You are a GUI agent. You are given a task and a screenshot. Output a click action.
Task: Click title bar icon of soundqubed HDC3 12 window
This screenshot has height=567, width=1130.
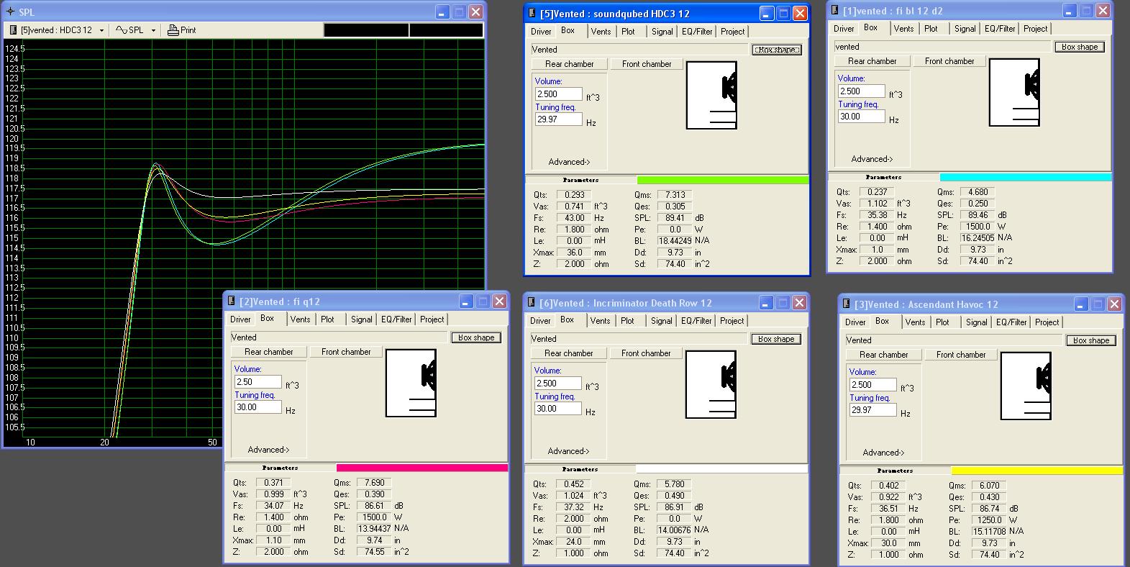click(x=532, y=14)
